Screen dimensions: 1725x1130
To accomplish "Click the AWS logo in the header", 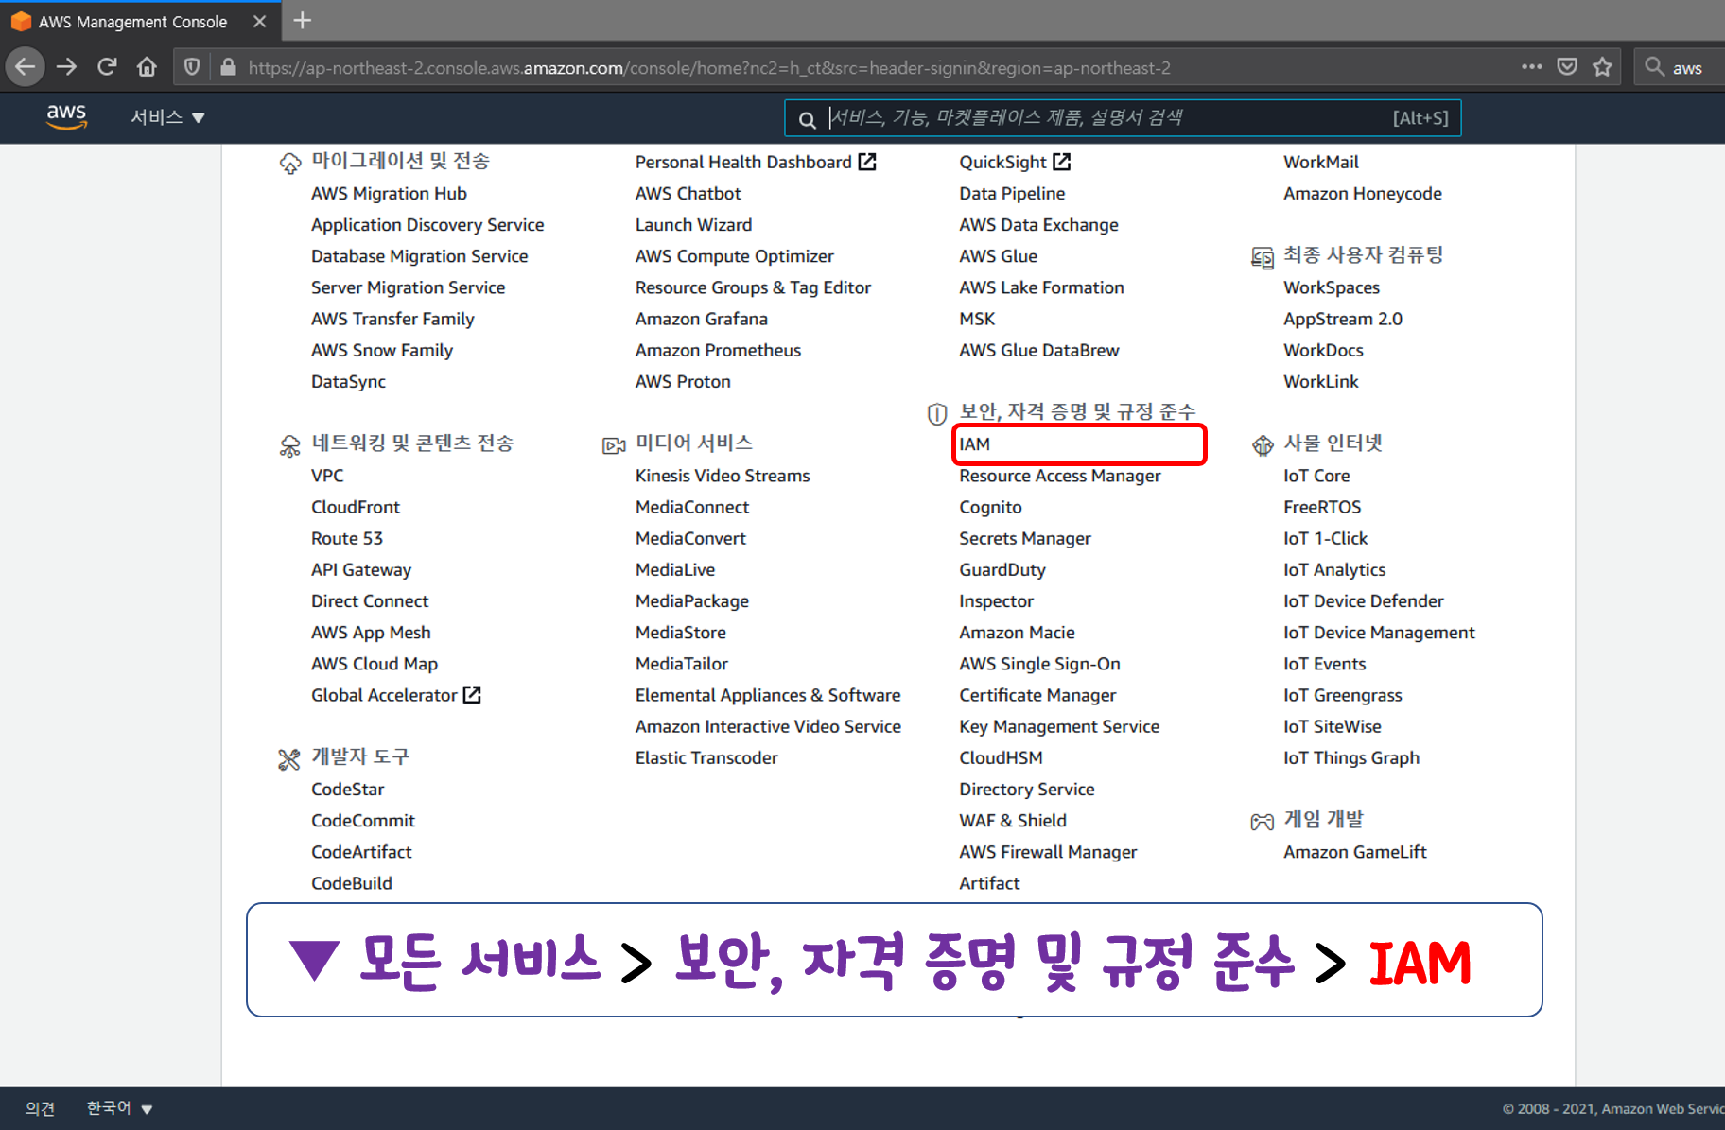I will pos(66,117).
